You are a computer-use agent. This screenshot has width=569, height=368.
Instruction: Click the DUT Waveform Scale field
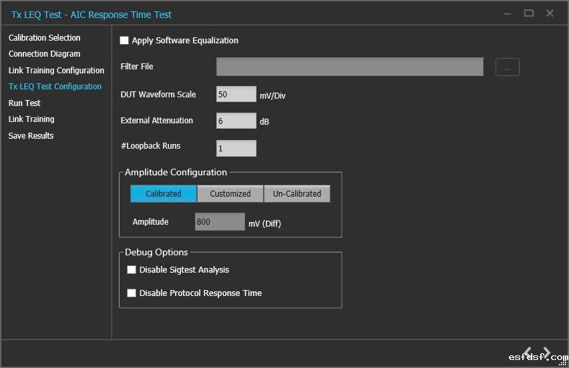click(236, 95)
